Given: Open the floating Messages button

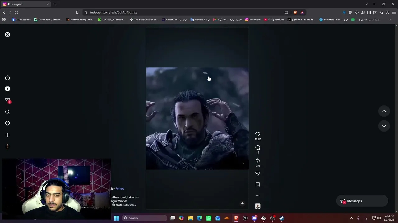Looking at the screenshot, I should tap(362, 201).
